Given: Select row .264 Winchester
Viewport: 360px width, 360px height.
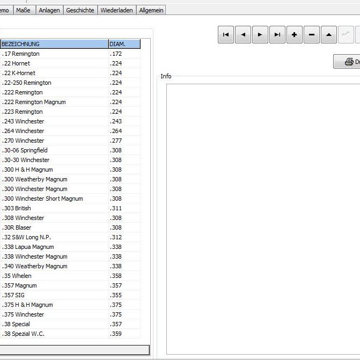Looking at the screenshot, I should pyautogui.click(x=70, y=131).
